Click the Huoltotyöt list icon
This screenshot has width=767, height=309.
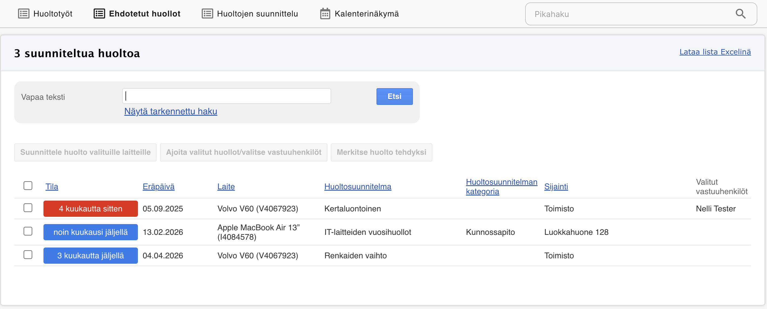[x=23, y=14]
